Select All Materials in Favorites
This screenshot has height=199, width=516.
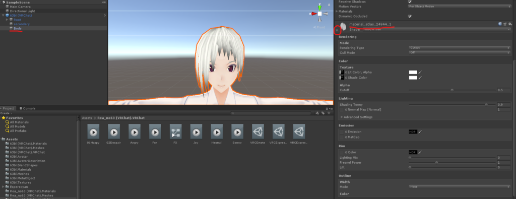click(x=19, y=122)
